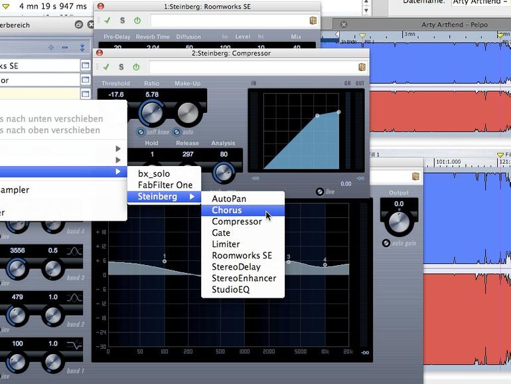Click band 1 Q knob showing 1.0
Image resolution: width=511 pixels, height=384 pixels.
click(53, 362)
